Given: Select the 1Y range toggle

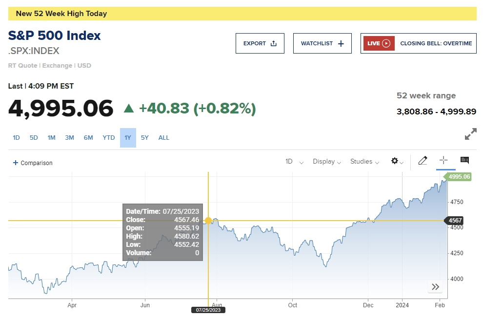Looking at the screenshot, I should [x=128, y=138].
